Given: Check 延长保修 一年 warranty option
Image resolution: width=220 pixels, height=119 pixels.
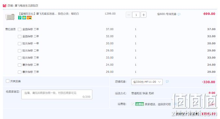Looking at the screenshot, I should tap(20, 44).
